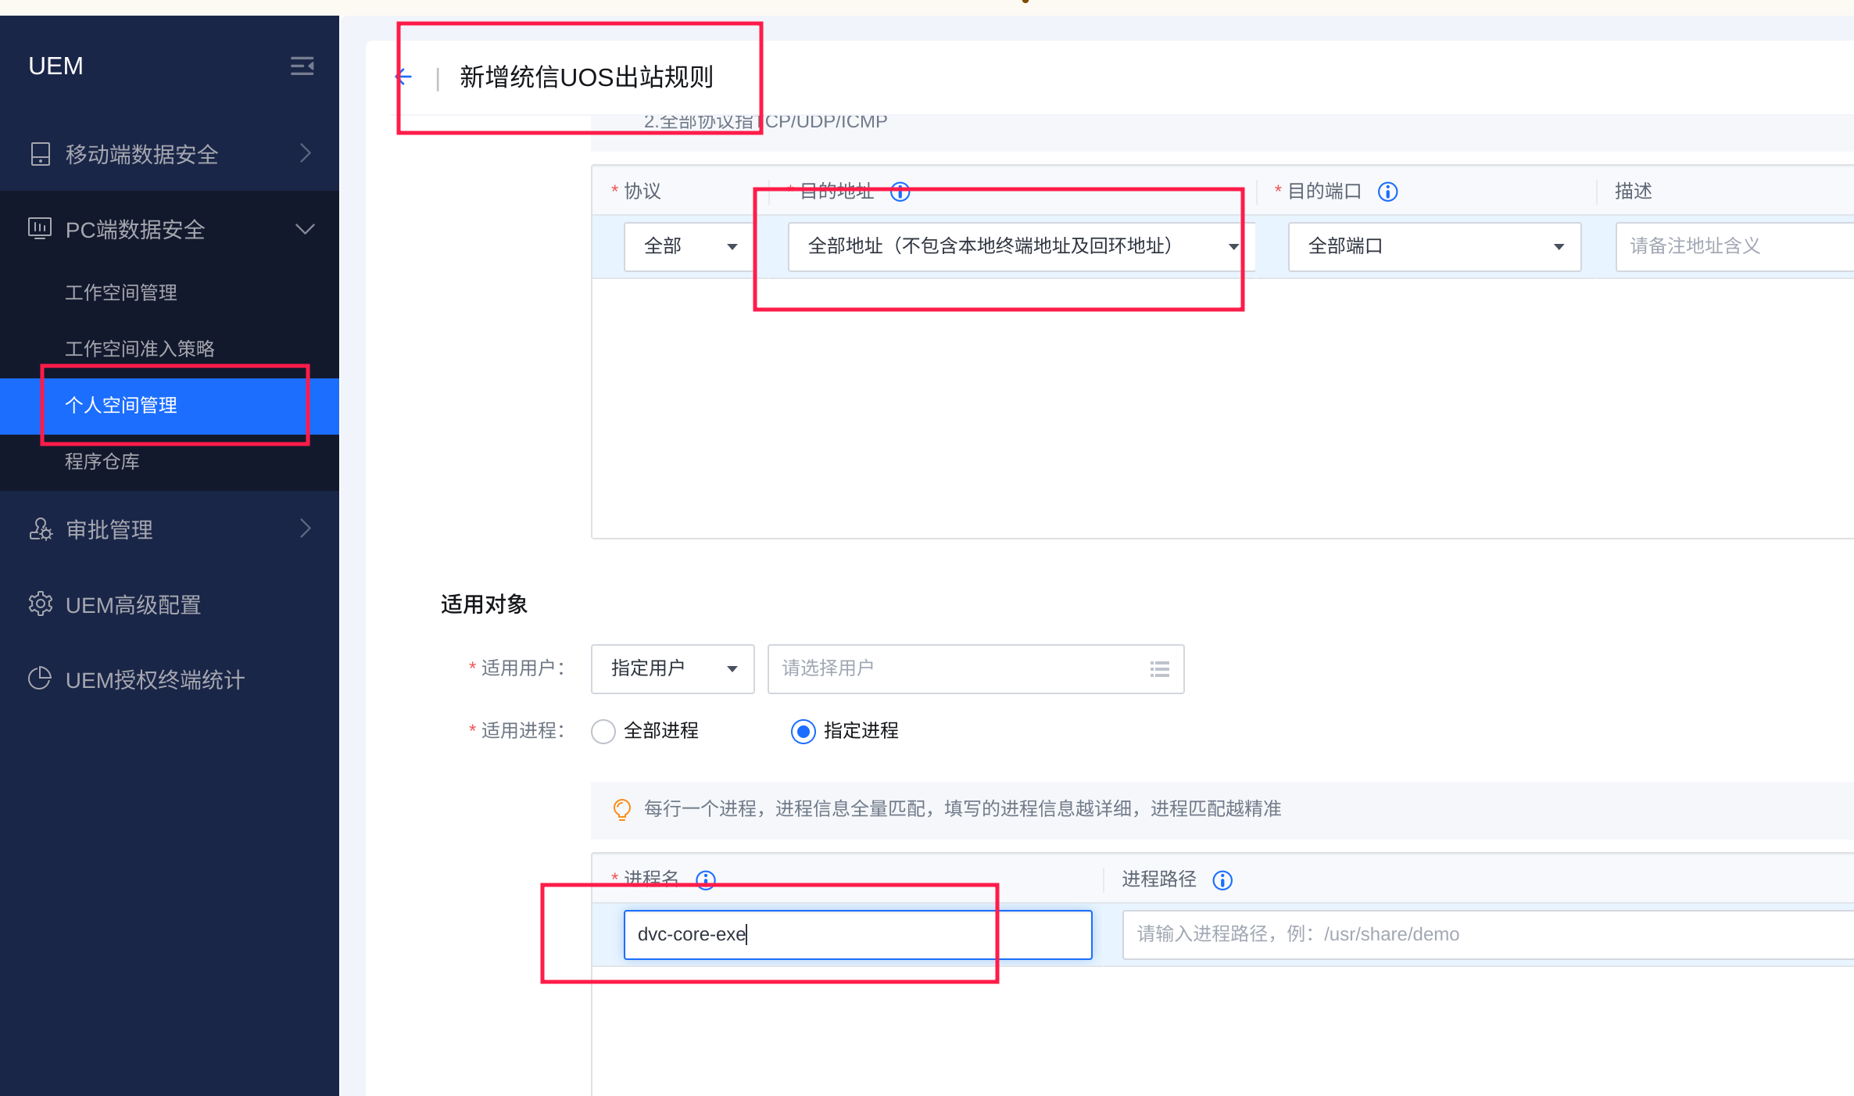Go to UEM授权终端统计 page
The width and height of the screenshot is (1854, 1096).
155,680
